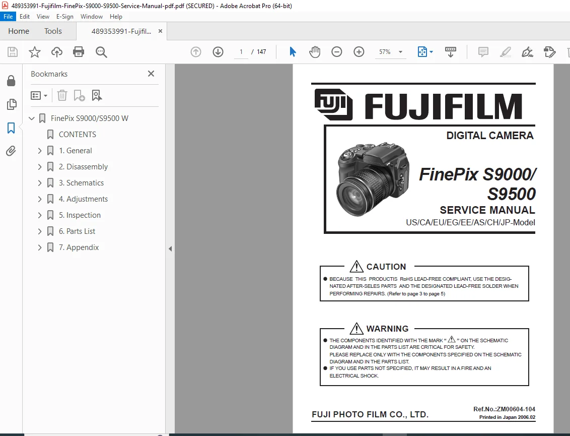The image size is (570, 436).
Task: Show the Page Thumbnails panel
Action: click(11, 104)
